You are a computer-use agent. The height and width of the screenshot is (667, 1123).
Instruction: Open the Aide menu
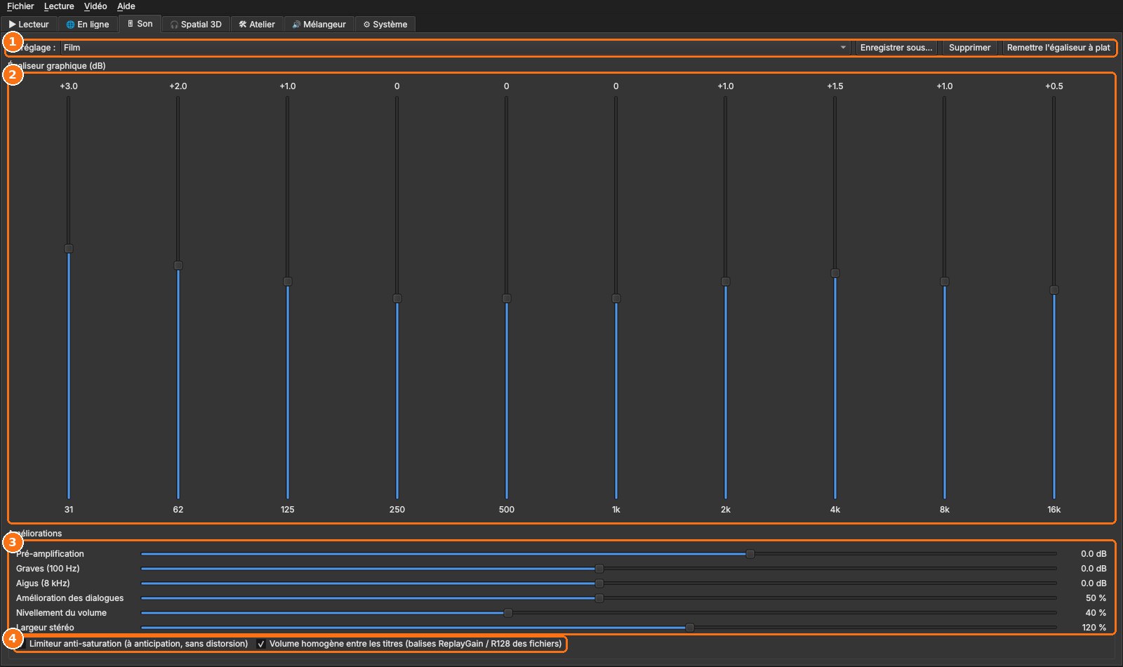[x=126, y=6]
